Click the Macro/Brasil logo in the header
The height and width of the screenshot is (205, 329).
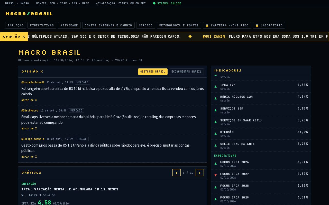click(x=29, y=14)
